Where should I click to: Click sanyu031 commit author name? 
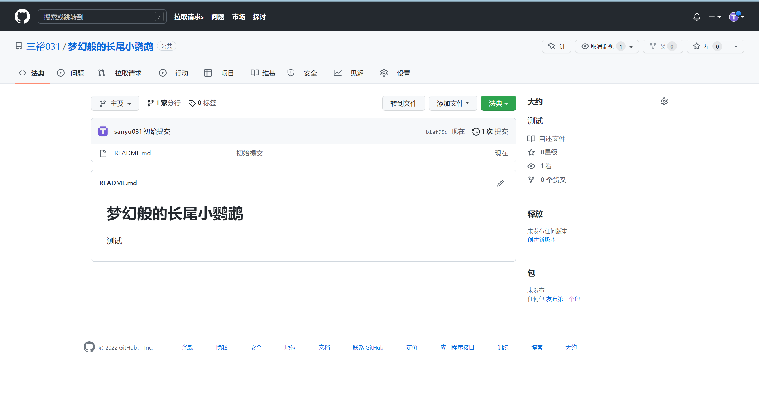pos(128,131)
